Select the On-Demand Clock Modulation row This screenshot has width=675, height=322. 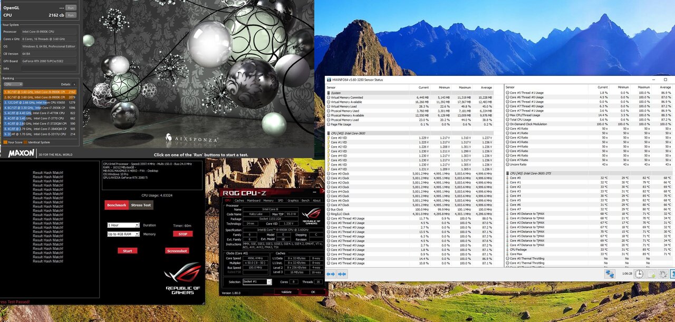[x=588, y=124]
